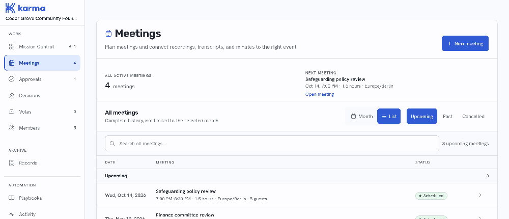This screenshot has width=509, height=219.
Task: Click the MEETING column header
Action: tap(165, 162)
